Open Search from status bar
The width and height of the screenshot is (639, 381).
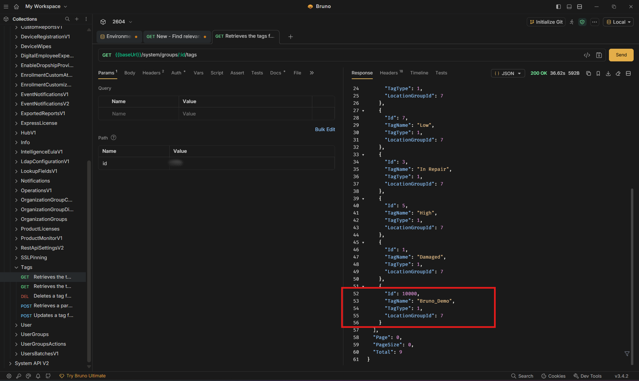[x=522, y=376]
